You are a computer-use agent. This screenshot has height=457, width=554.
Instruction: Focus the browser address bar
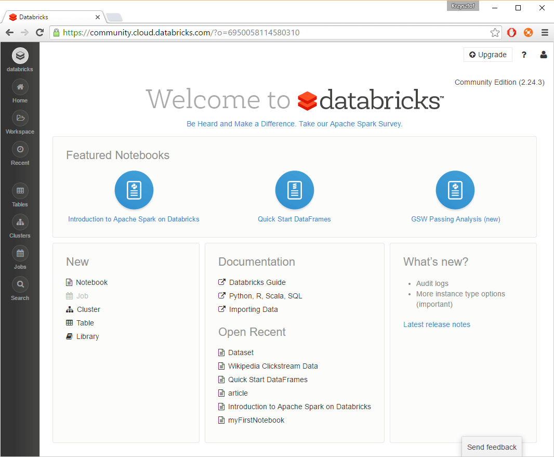click(x=275, y=33)
